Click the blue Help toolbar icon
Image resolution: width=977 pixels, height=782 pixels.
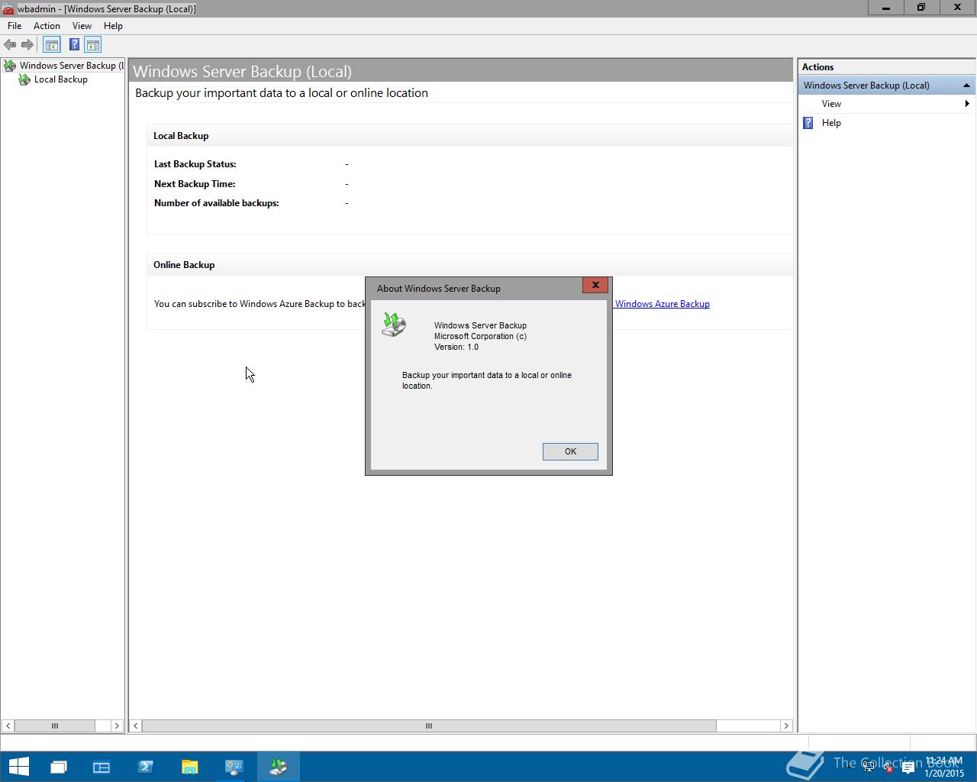click(74, 45)
